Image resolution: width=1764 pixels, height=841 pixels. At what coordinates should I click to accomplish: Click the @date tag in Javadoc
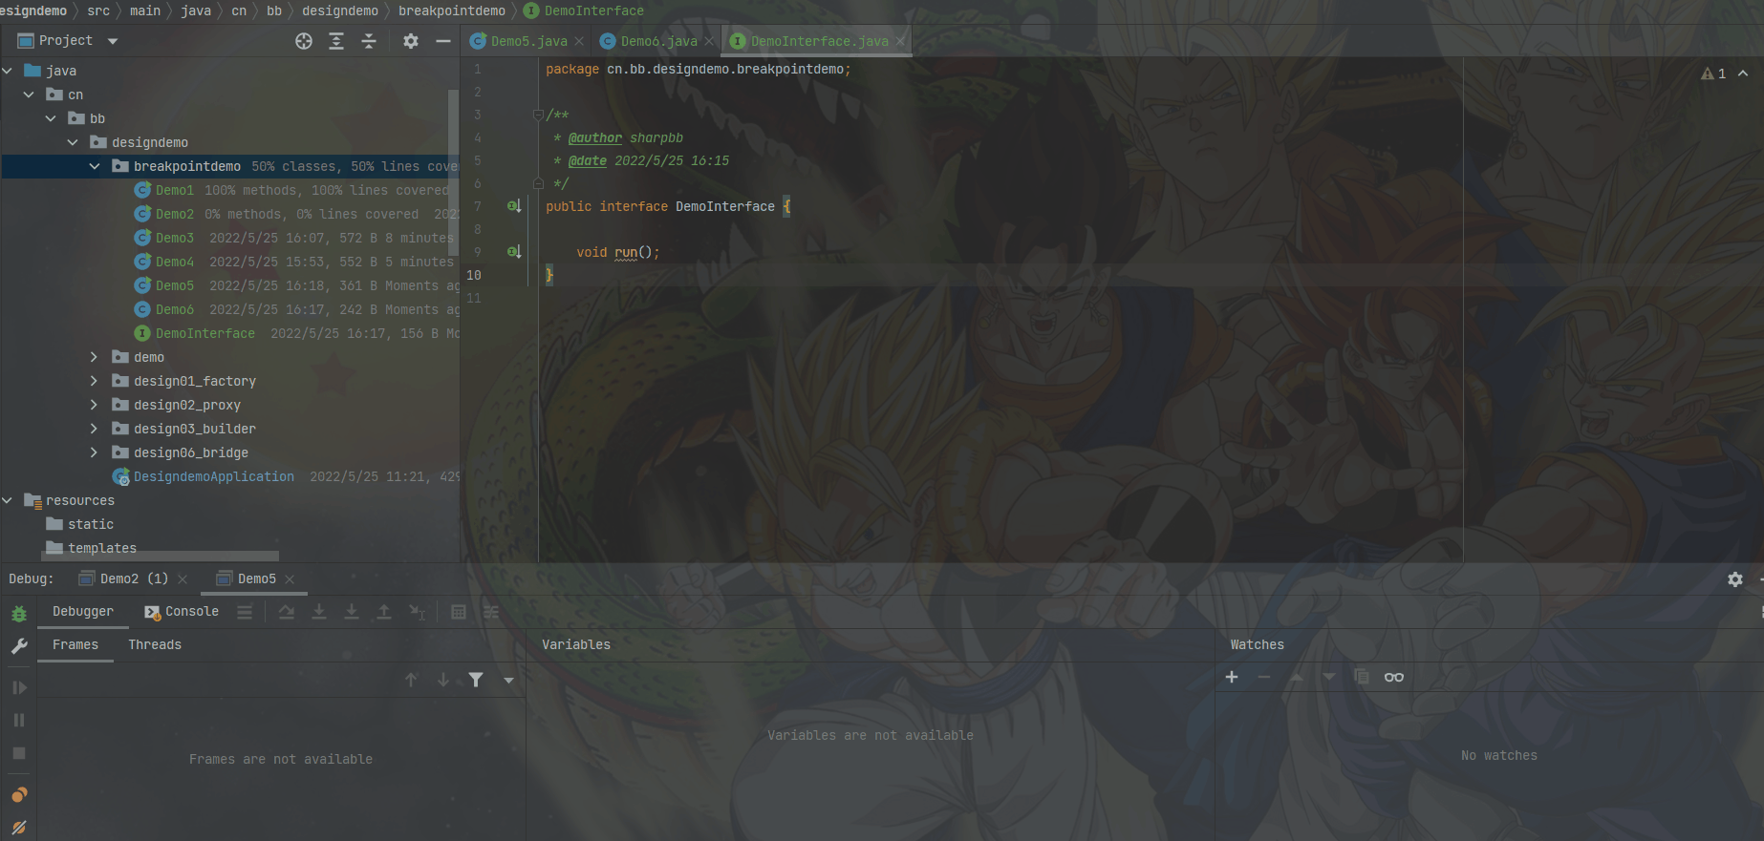pos(587,160)
